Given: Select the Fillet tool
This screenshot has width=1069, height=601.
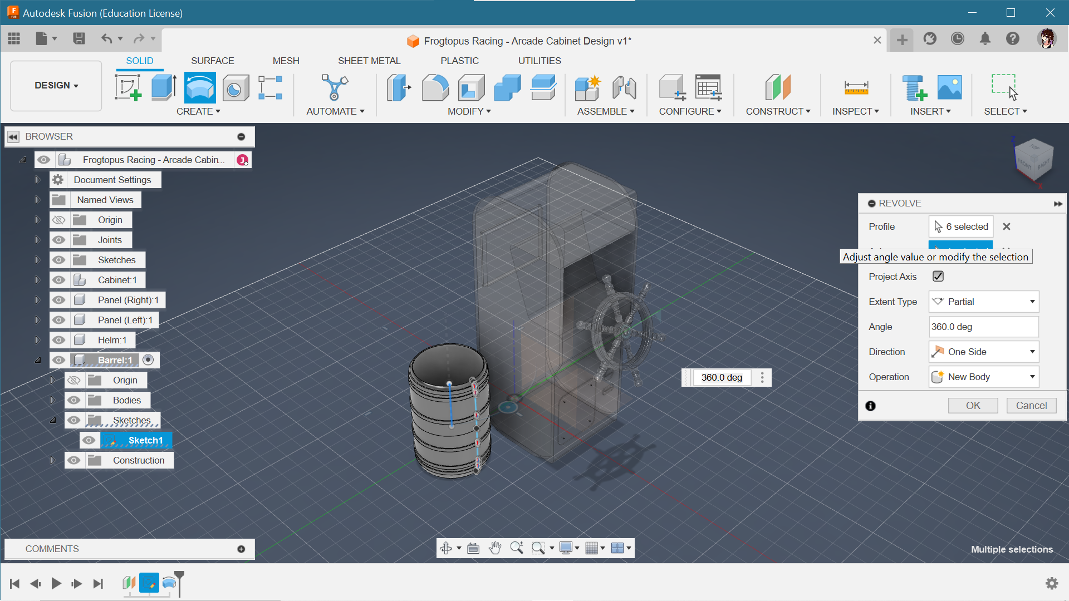Looking at the screenshot, I should pyautogui.click(x=435, y=87).
